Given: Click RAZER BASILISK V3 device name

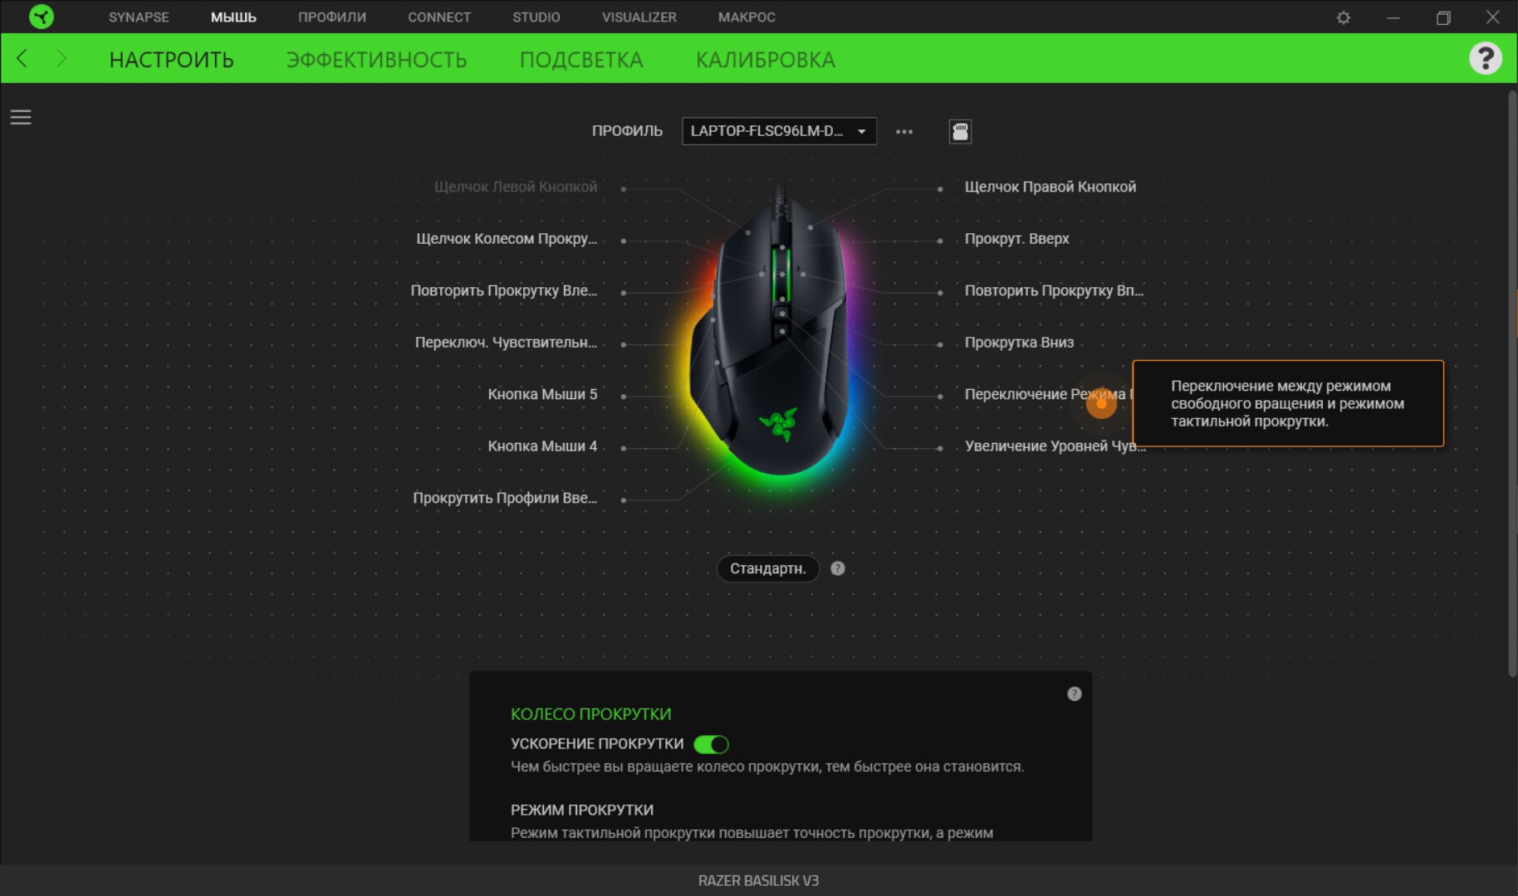Looking at the screenshot, I should 758,880.
